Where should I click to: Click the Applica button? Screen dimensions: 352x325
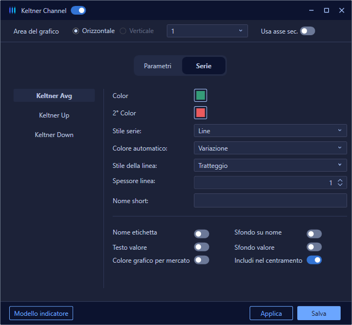pos(271,313)
